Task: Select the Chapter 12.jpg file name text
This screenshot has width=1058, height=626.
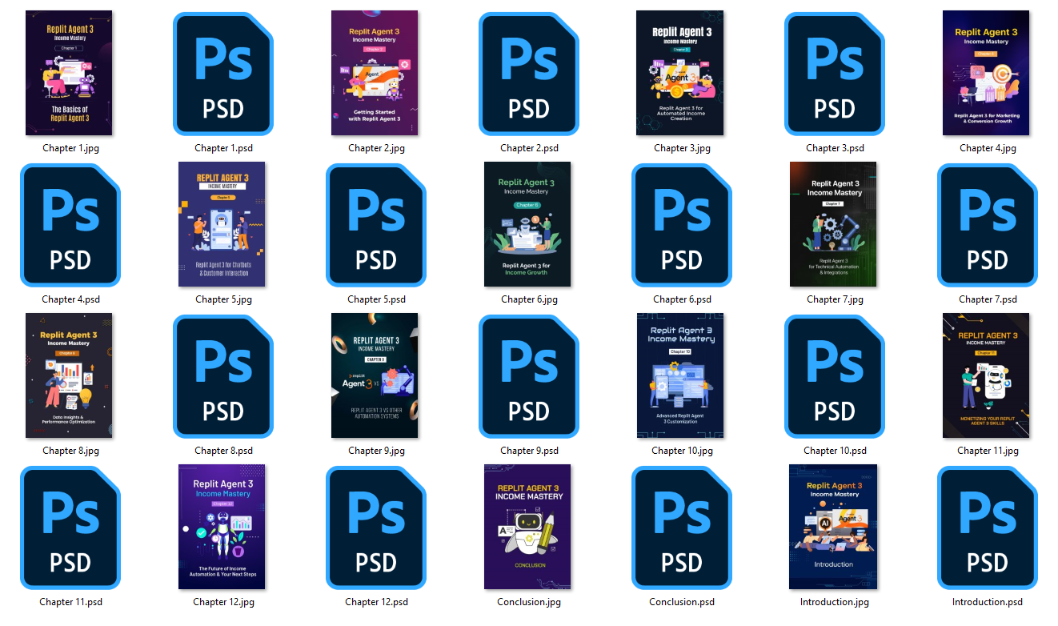Action: click(223, 602)
